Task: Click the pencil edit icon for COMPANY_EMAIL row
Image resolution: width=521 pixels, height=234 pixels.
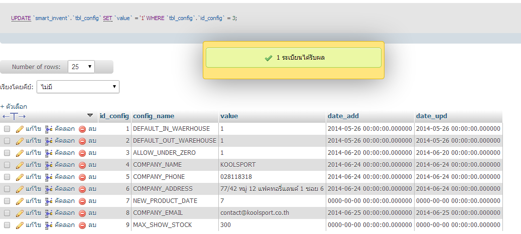Action: click(20, 213)
